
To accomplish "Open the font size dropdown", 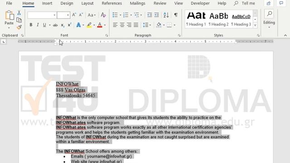I will tap(68, 15).
